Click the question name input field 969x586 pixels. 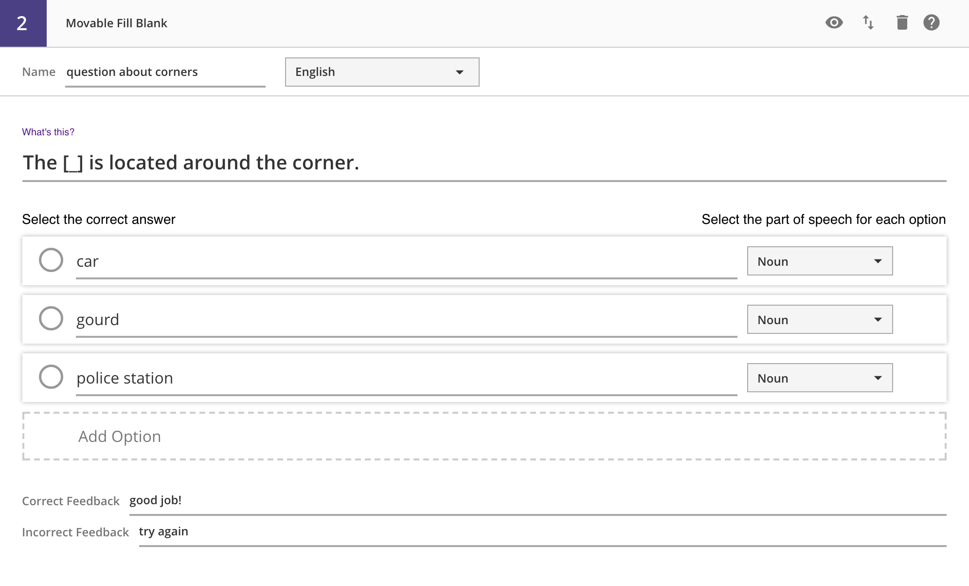(165, 72)
